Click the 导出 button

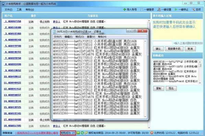click(x=171, y=89)
